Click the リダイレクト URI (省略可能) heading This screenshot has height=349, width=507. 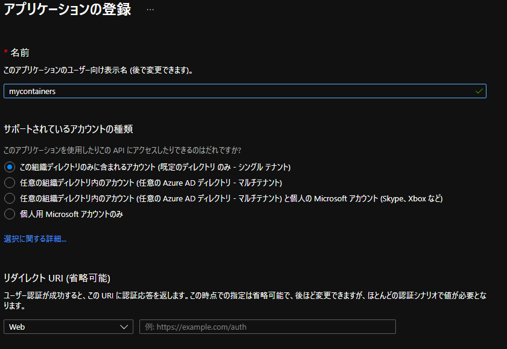(57, 278)
